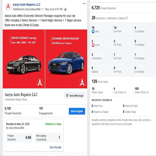Image resolution: width=156 pixels, height=156 pixels.
Task: Click the Aarya Auto page profile logo
Action: pyautogui.click(x=8, y=6)
